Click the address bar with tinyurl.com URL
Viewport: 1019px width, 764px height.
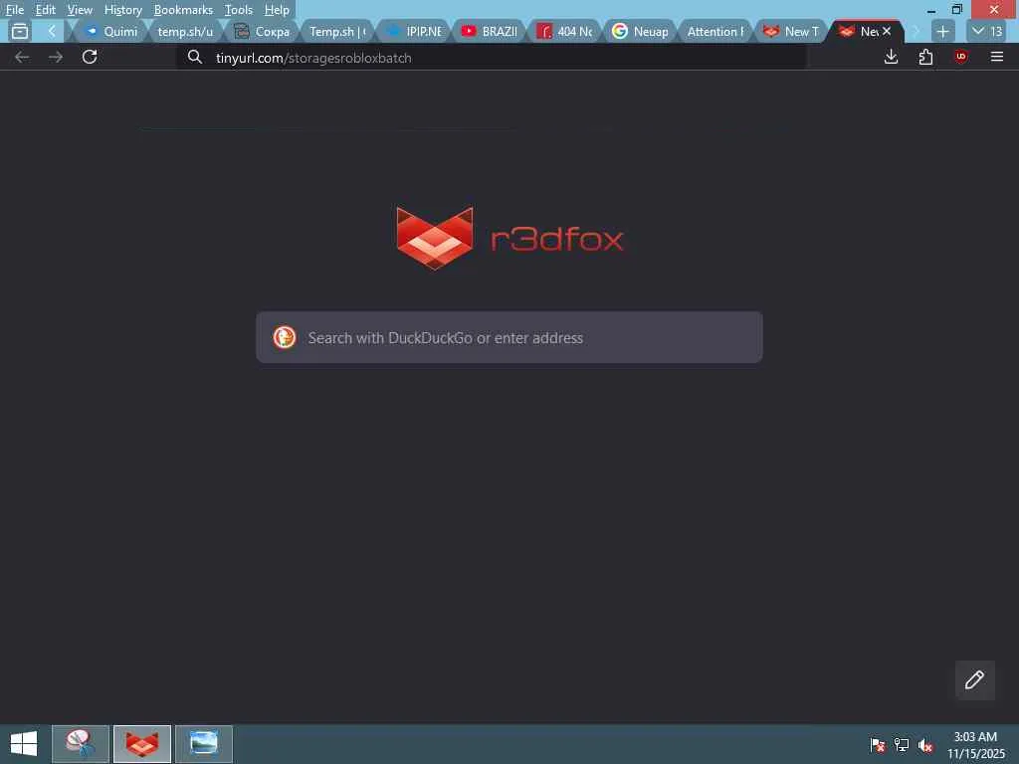tap(492, 57)
